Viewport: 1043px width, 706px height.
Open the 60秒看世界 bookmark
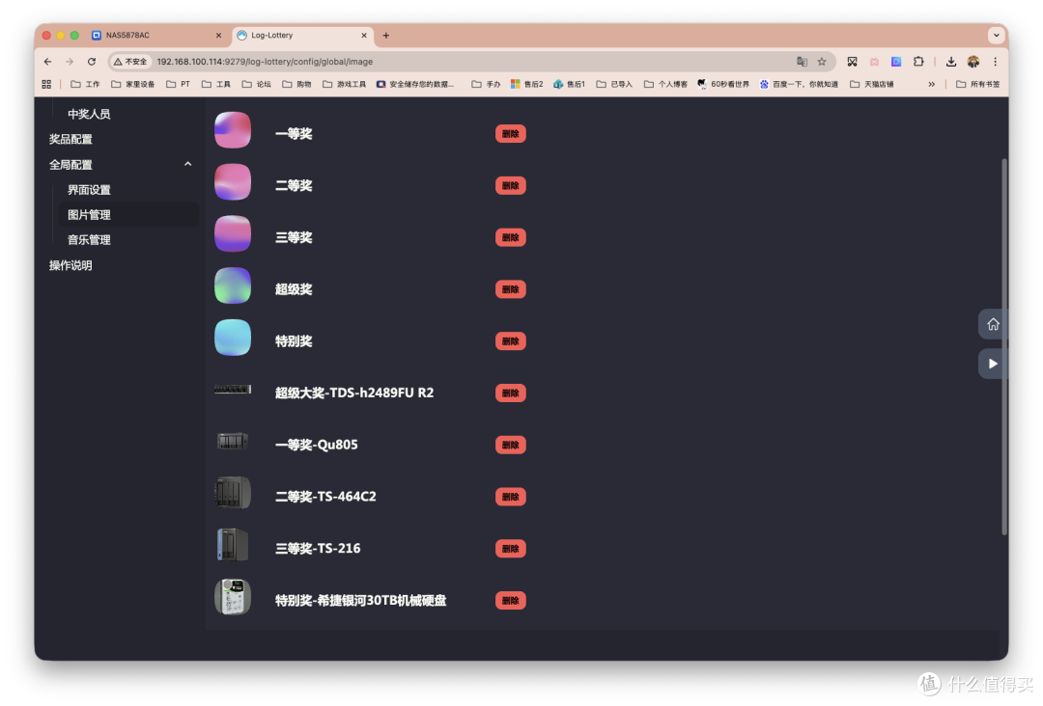click(723, 84)
